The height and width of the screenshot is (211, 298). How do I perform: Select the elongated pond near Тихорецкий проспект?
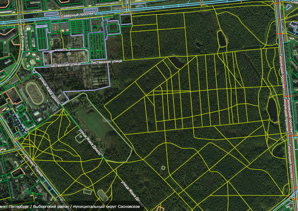pyautogui.click(x=272, y=110)
